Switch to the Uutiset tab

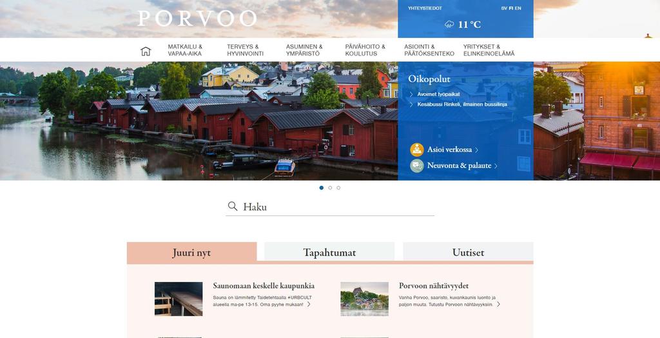(x=468, y=252)
